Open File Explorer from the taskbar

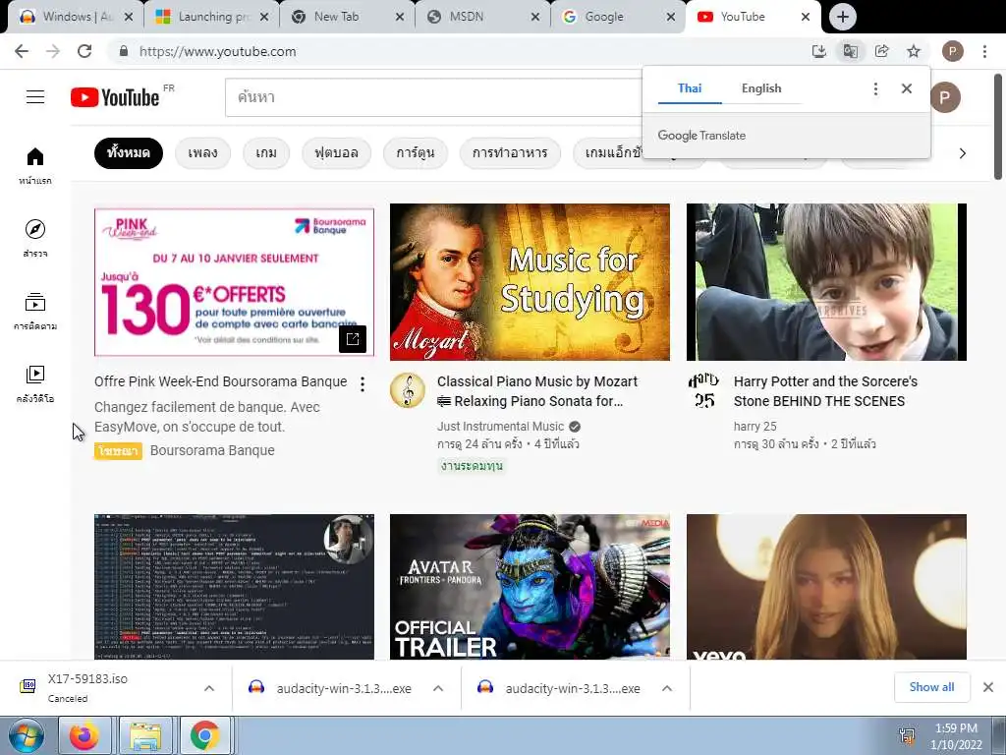145,735
